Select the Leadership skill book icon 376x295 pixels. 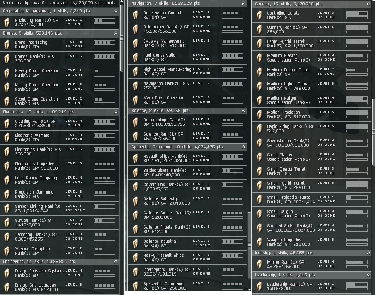click(x=259, y=286)
